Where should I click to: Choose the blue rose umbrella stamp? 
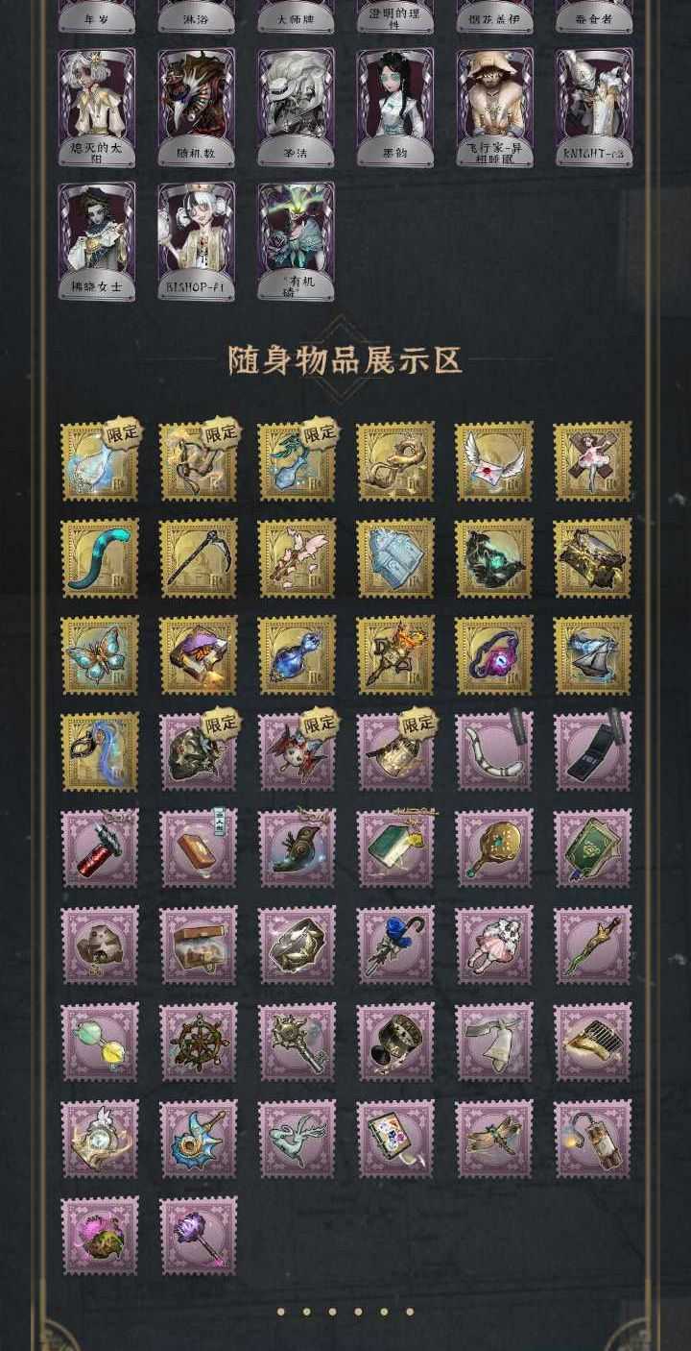tap(395, 946)
